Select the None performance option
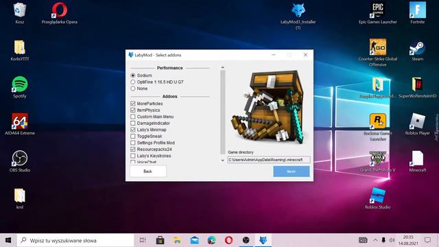This screenshot has height=247, width=439. [x=132, y=89]
